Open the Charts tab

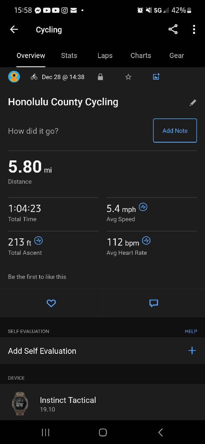point(141,56)
